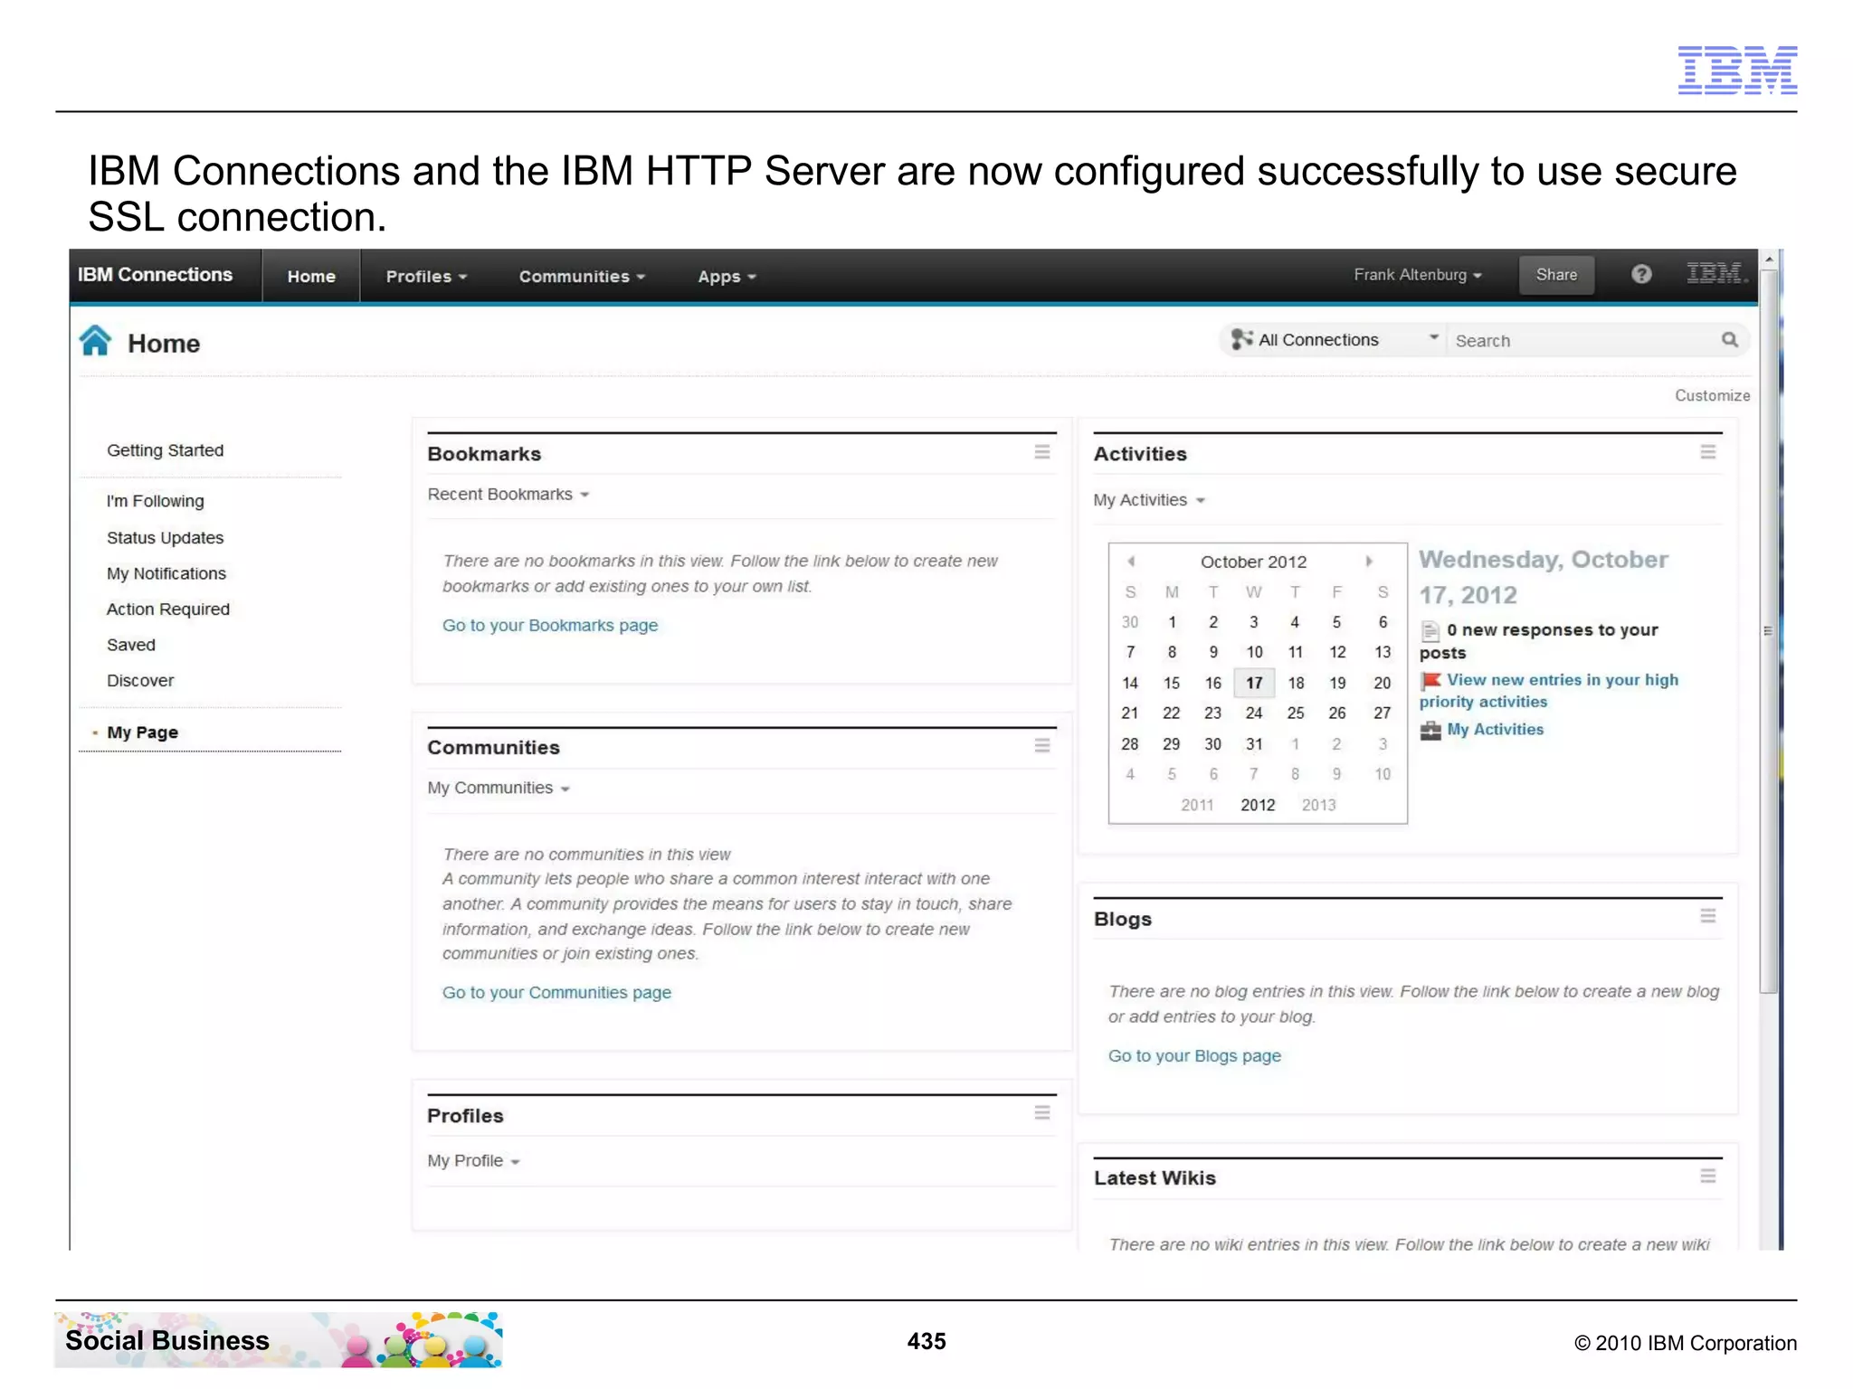Open the help question mark icon
The width and height of the screenshot is (1853, 1389).
(x=1641, y=274)
